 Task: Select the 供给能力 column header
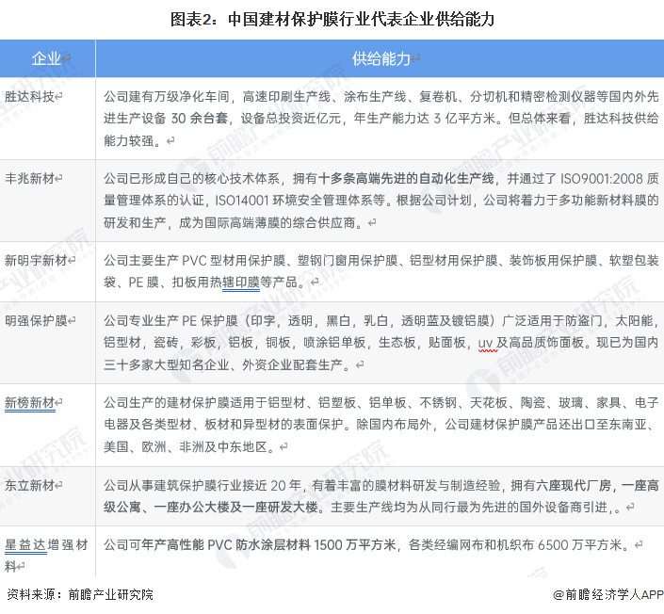[380, 58]
